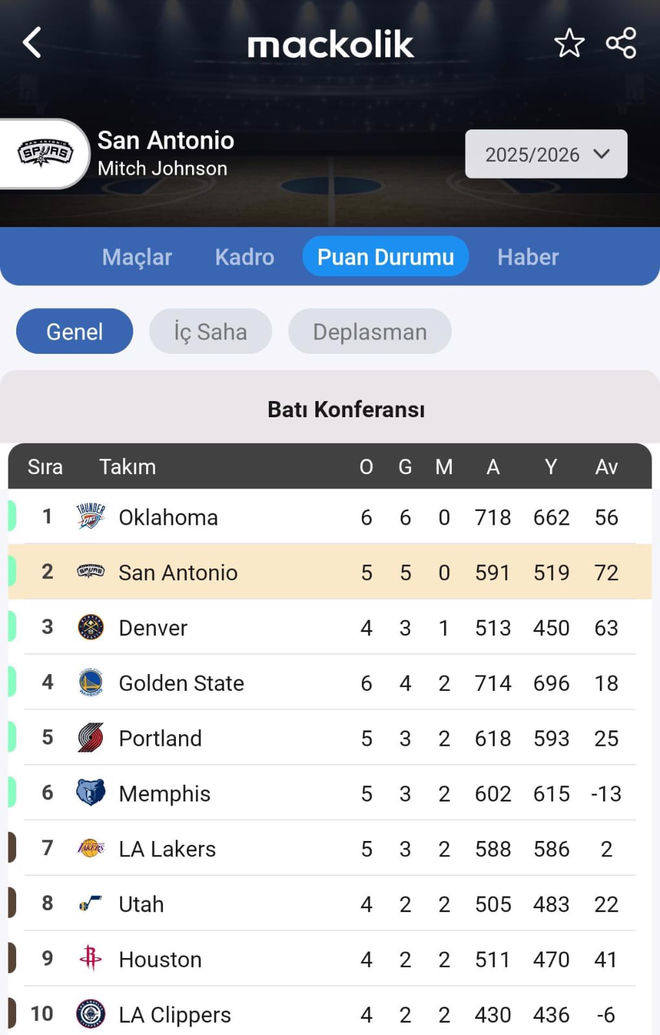The image size is (660, 1035).
Task: Tap the mackolik logo title
Action: tap(330, 45)
